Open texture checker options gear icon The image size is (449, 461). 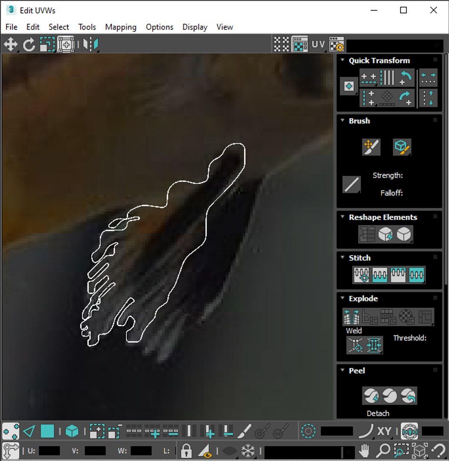point(336,44)
